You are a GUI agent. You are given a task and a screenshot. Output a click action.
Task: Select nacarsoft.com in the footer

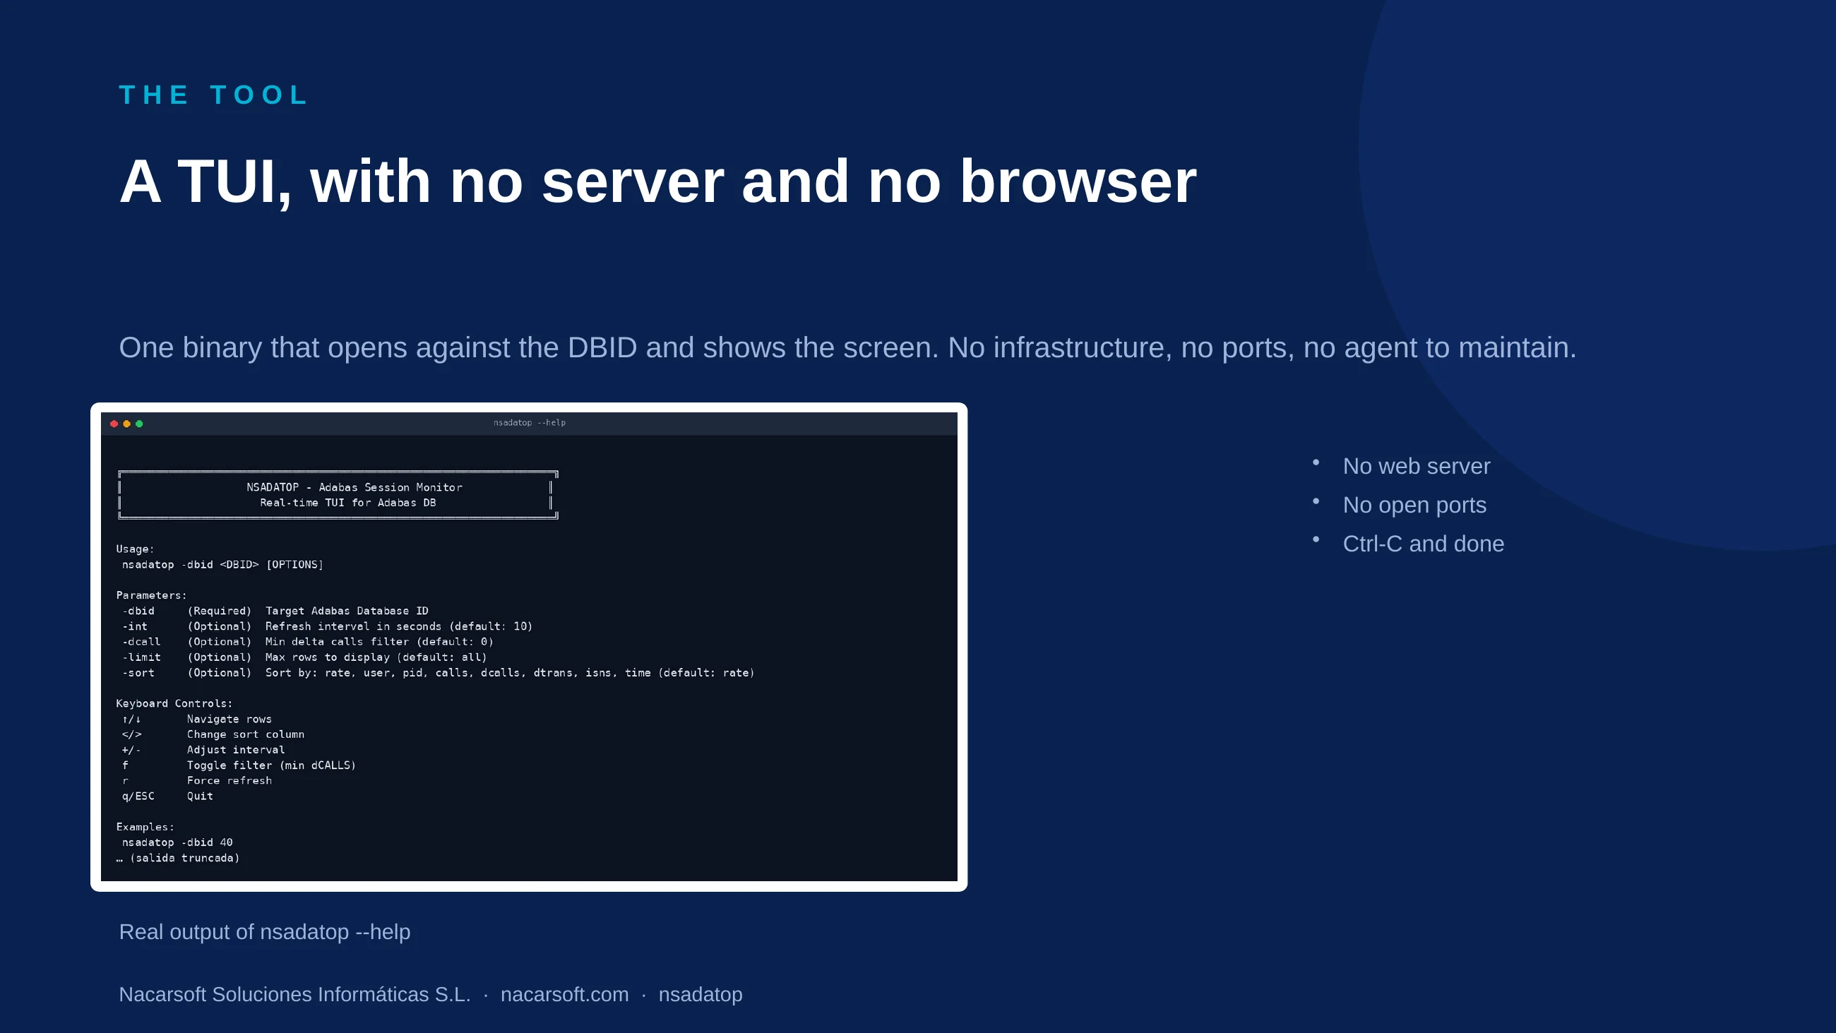point(564,993)
